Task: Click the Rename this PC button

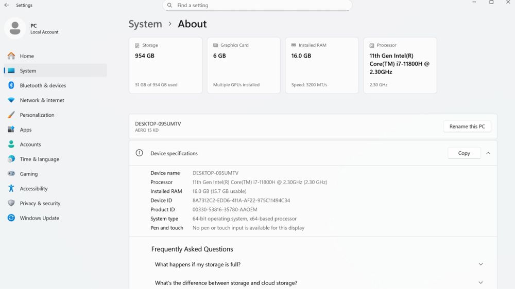Action: coord(467,127)
